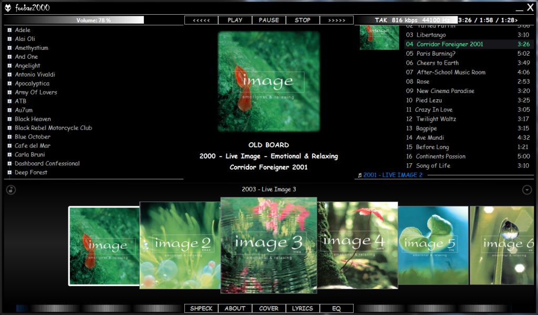Expand the Apocalyptica tree node
Screen dimensions: 538x315
tap(9, 83)
